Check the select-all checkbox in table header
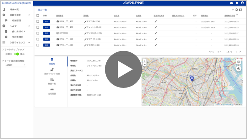 tap(38, 16)
